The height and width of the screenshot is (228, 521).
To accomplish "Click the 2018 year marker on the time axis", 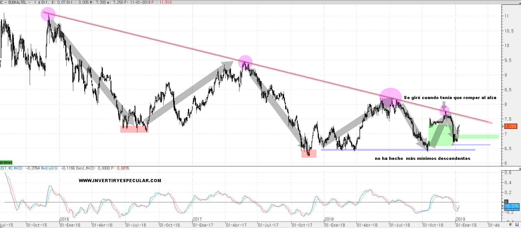I will pos(329,219).
